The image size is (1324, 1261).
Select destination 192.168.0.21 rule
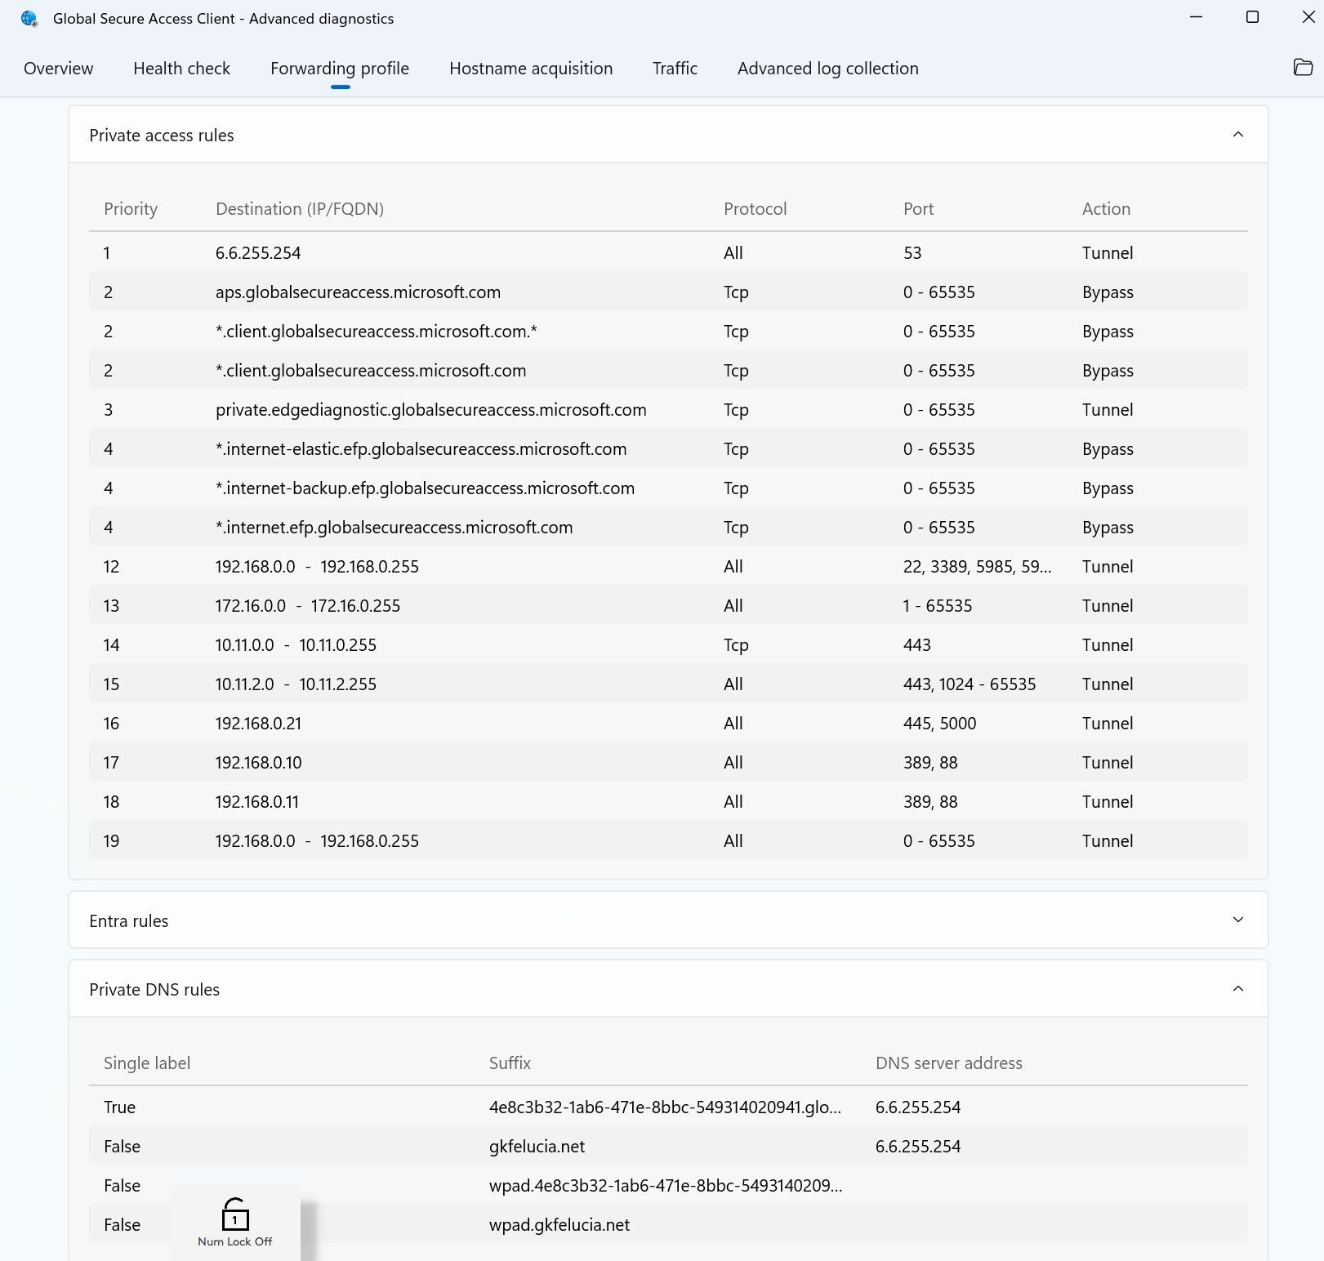[x=258, y=724]
